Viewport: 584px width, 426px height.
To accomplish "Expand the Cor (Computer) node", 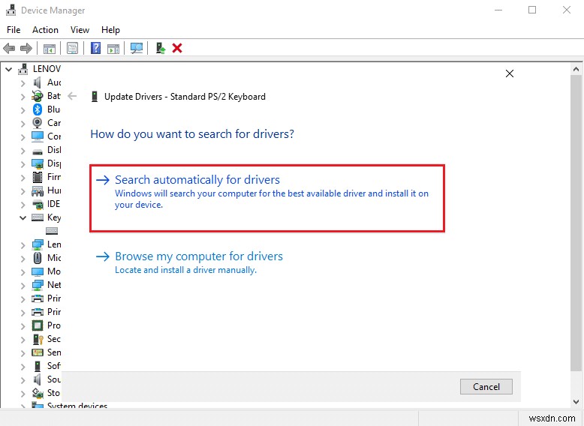I will point(23,137).
